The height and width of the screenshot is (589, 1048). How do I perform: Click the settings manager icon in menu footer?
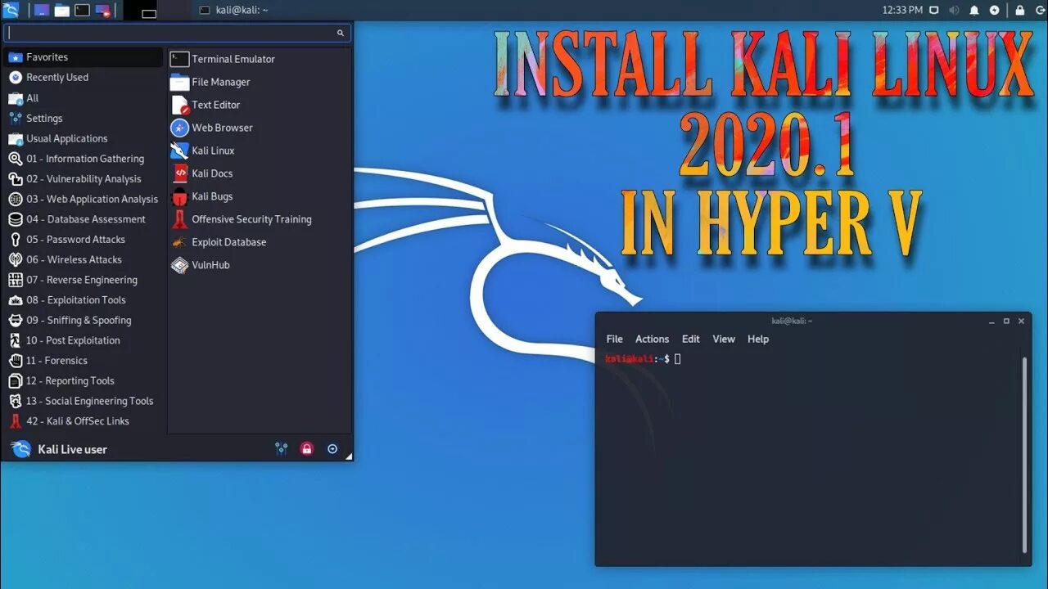click(281, 448)
